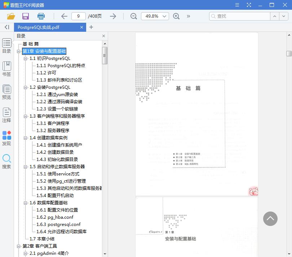Viewport: 292px width, 257px height.
Task: Jump to 1.3.1 客户端程序
Action: point(53,123)
